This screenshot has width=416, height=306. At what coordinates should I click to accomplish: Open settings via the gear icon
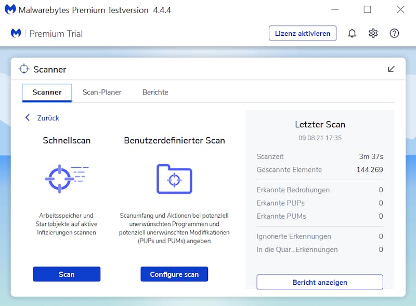tap(373, 33)
